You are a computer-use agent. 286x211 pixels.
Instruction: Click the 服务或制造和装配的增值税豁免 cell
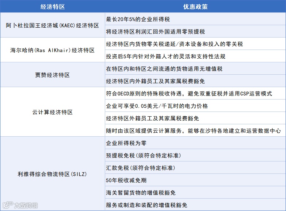click(195, 205)
